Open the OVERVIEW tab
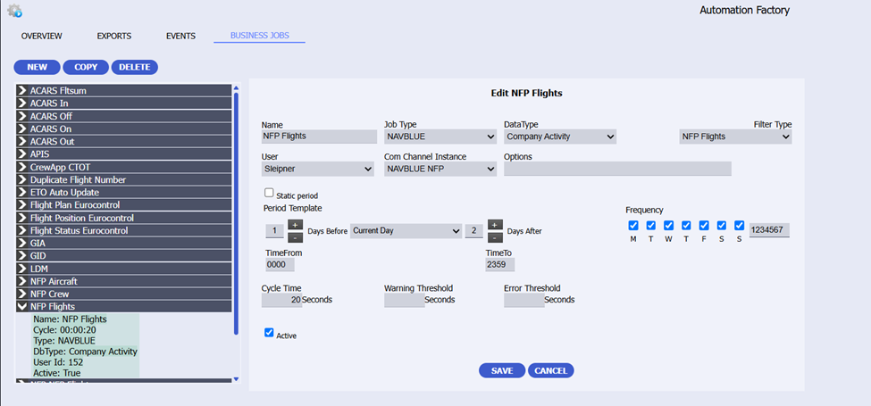The image size is (871, 406). coord(42,36)
